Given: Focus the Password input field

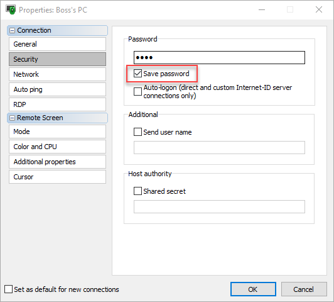Looking at the screenshot, I should [x=219, y=57].
